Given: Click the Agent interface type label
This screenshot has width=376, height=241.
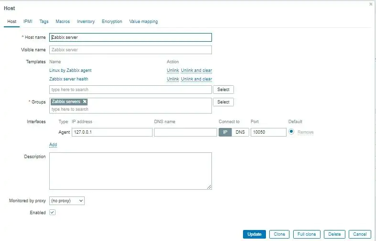Looking at the screenshot, I should click(64, 132).
